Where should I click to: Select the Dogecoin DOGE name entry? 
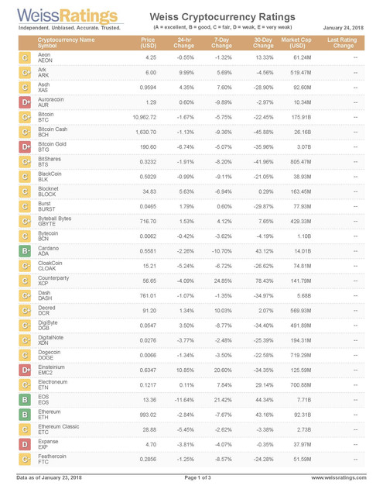coord(49,355)
